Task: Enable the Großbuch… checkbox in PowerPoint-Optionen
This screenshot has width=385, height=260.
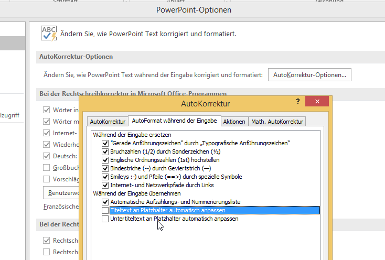Action: 46,168
